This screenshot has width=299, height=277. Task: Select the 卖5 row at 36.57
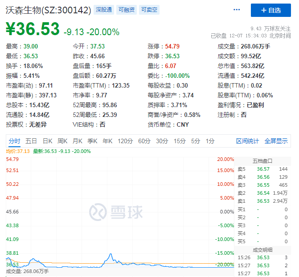pyautogui.click(x=262, y=169)
